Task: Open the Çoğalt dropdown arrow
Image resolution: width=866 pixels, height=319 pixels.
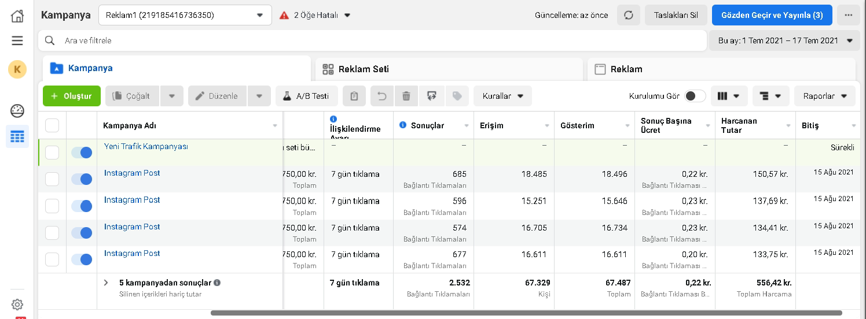Action: click(172, 96)
